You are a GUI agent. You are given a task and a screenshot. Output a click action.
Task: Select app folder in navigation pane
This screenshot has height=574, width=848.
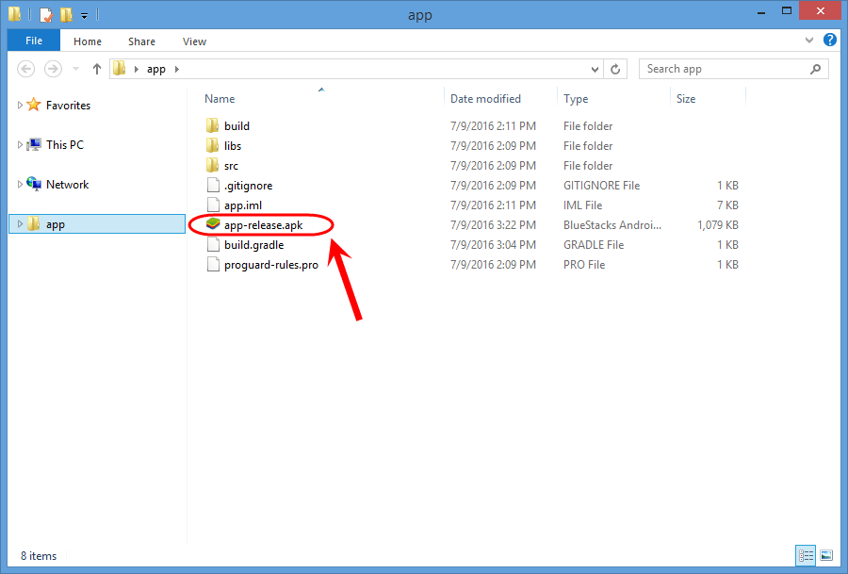pos(97,224)
